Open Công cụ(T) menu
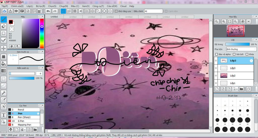Viewport: 258px width, 138px height. click(98, 6)
